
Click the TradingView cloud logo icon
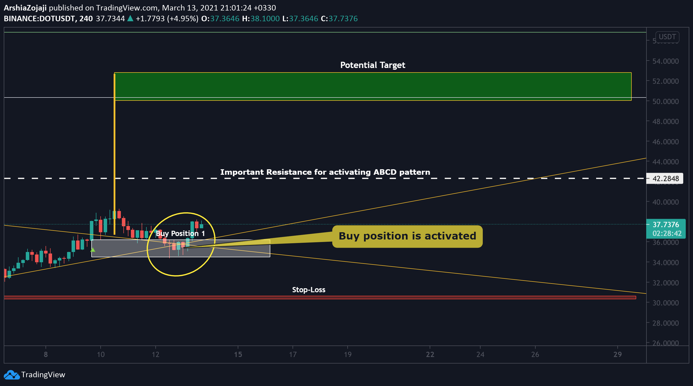12,375
